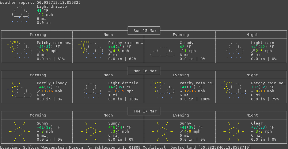Click Monday's Evening column heading
Image resolution: width=288 pixels, height=149 pixels.
click(x=181, y=75)
